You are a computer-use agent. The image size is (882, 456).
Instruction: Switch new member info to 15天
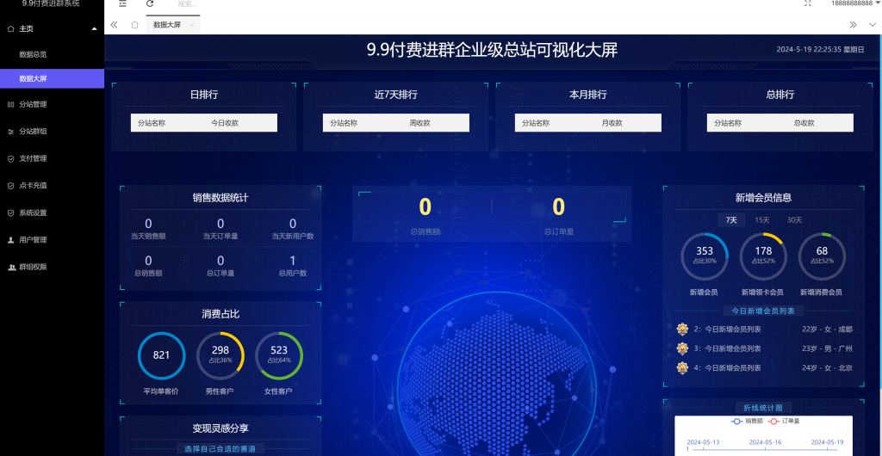[x=763, y=220]
